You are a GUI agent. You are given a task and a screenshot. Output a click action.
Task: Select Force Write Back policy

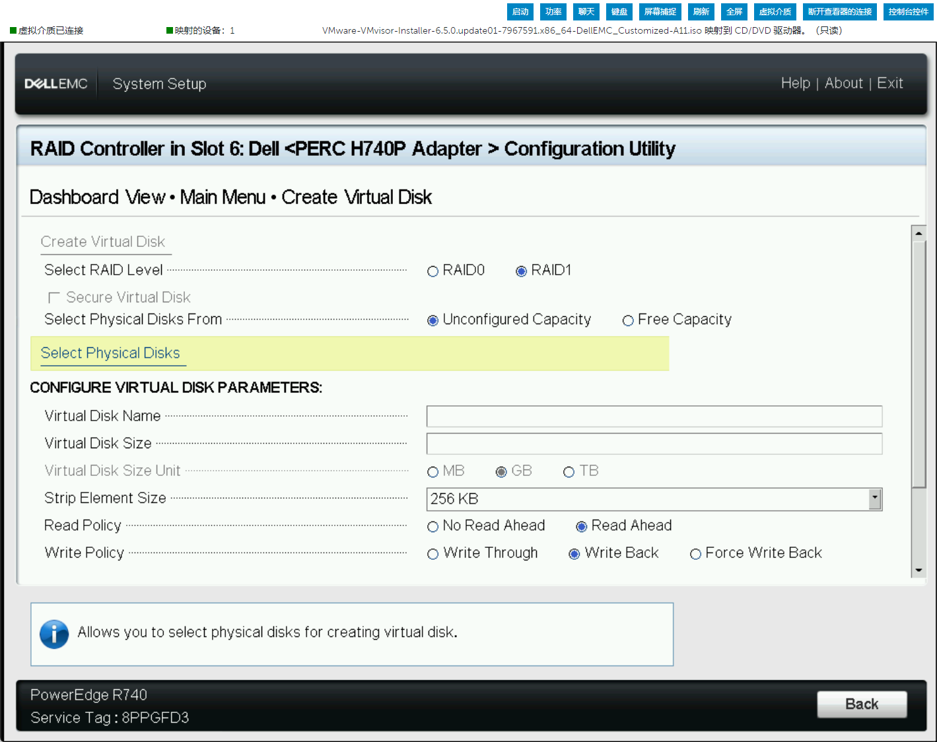(695, 554)
